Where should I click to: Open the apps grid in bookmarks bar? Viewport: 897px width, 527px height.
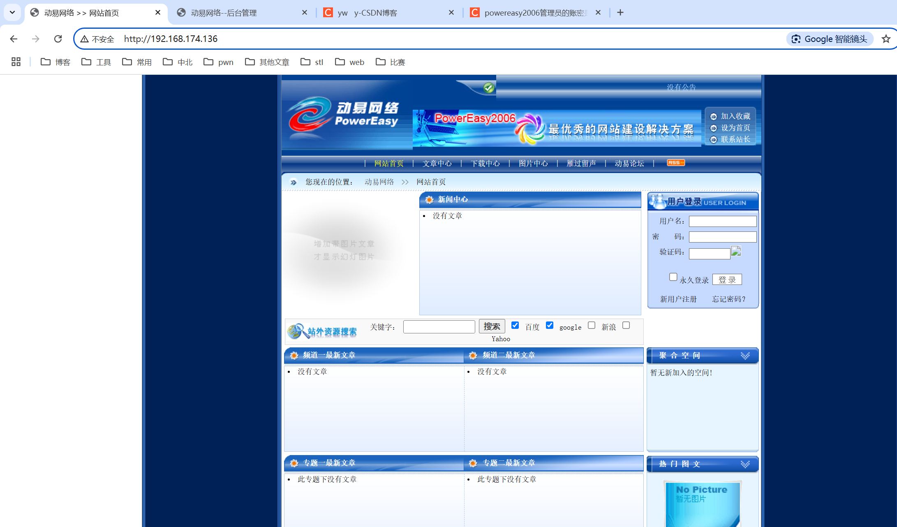[16, 62]
